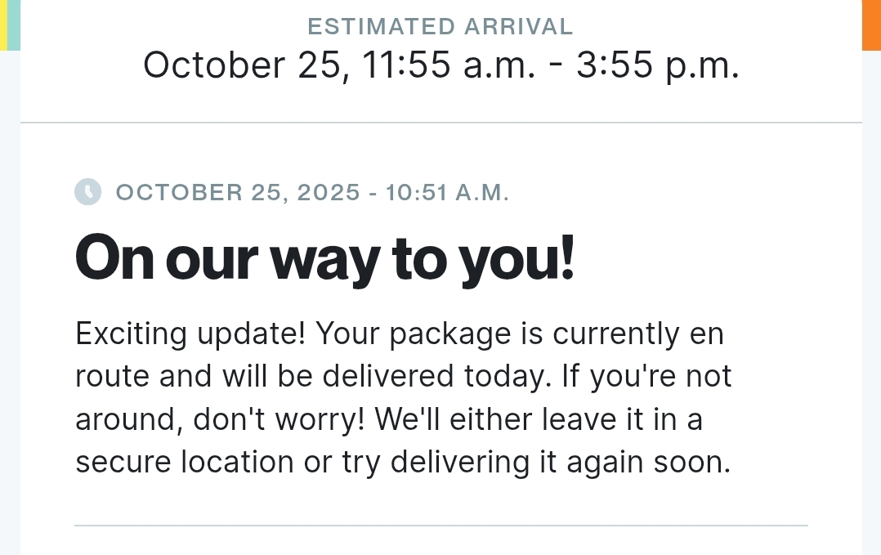Click the divider line below the delivery message
This screenshot has width=881, height=555.
(440, 525)
